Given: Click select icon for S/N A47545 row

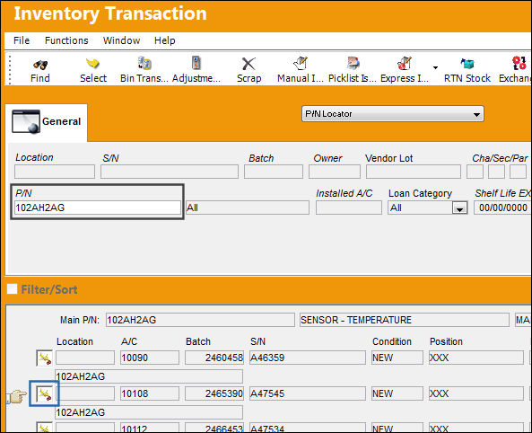Looking at the screenshot, I should point(45,393).
